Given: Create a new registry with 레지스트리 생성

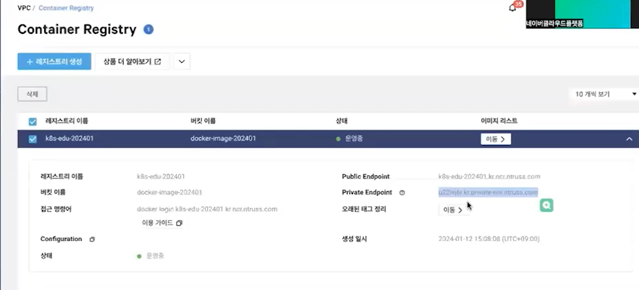Looking at the screenshot, I should click(54, 61).
